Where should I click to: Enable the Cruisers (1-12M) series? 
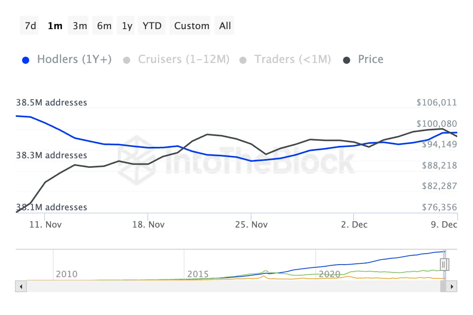tap(183, 59)
